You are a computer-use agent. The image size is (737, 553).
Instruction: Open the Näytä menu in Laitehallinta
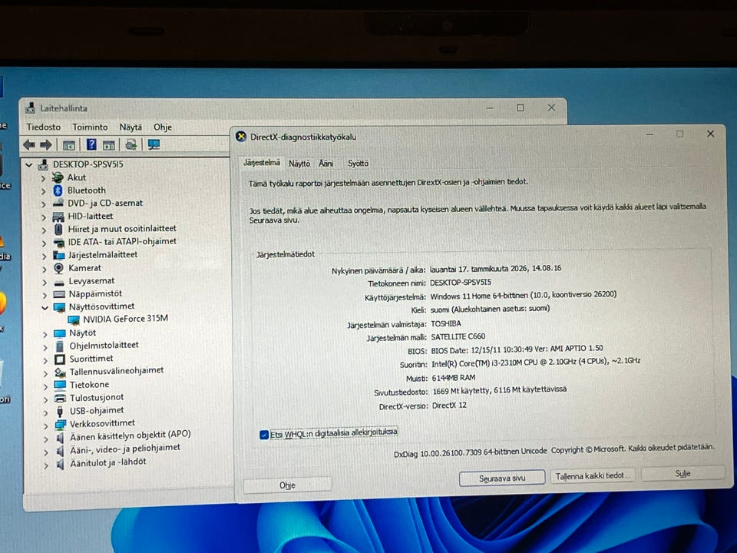[x=131, y=127]
